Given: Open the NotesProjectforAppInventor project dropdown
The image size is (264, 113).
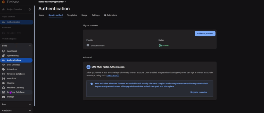Looking at the screenshot, I should [52, 2].
